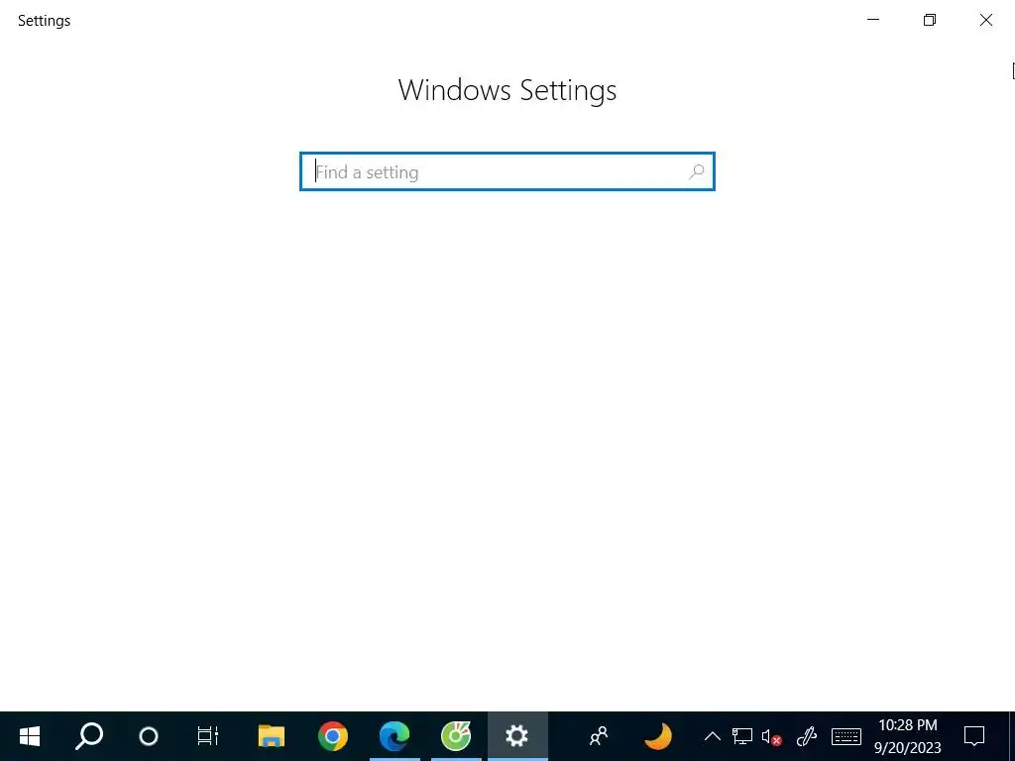The image size is (1015, 761).
Task: Open taskbar Search magnifier
Action: pyautogui.click(x=89, y=736)
